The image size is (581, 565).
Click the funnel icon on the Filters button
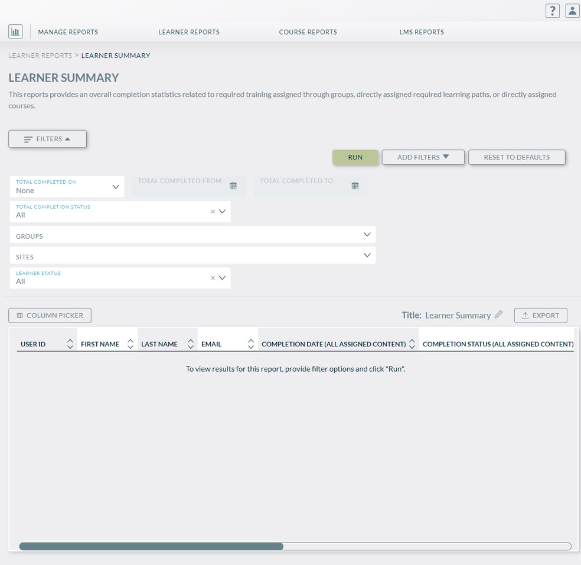point(28,138)
